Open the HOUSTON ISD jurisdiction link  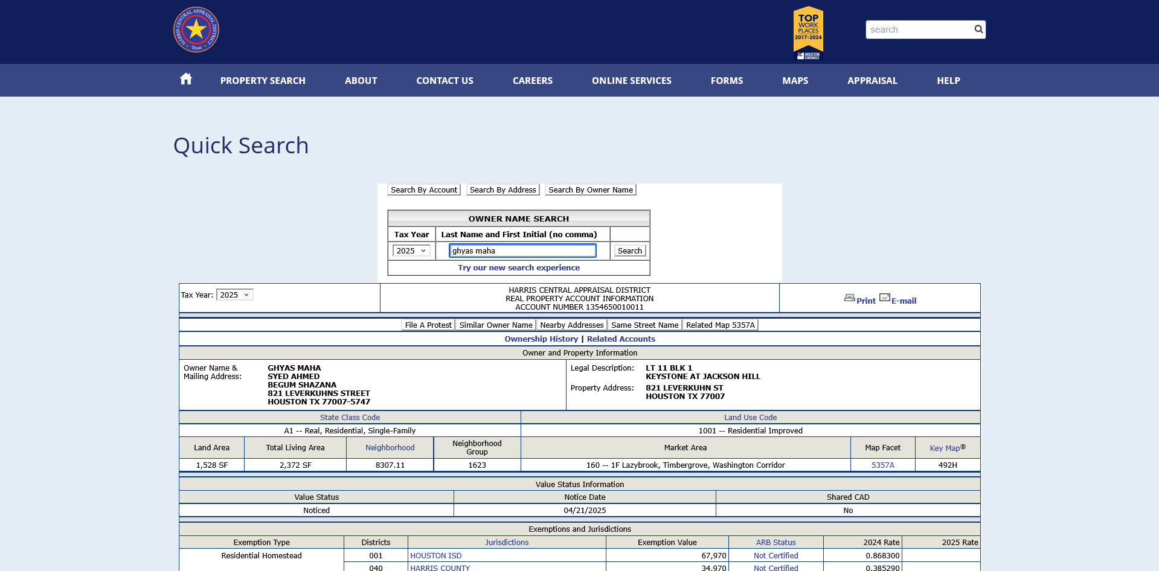pyautogui.click(x=436, y=556)
